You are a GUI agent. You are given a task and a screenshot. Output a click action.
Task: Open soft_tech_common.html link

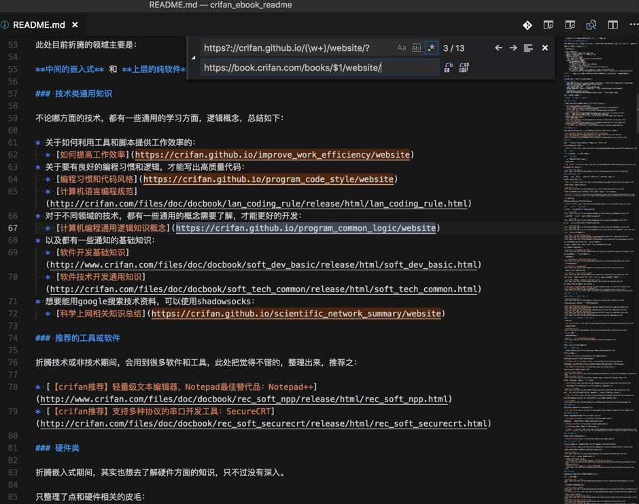(x=263, y=289)
